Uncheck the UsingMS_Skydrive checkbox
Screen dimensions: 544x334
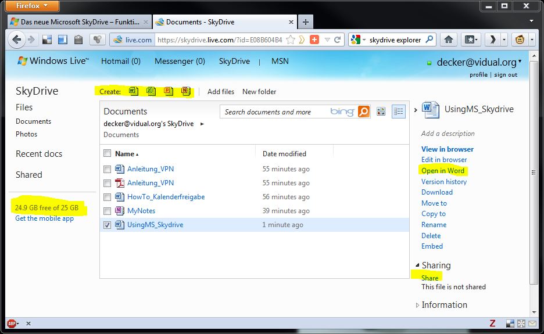coord(107,225)
